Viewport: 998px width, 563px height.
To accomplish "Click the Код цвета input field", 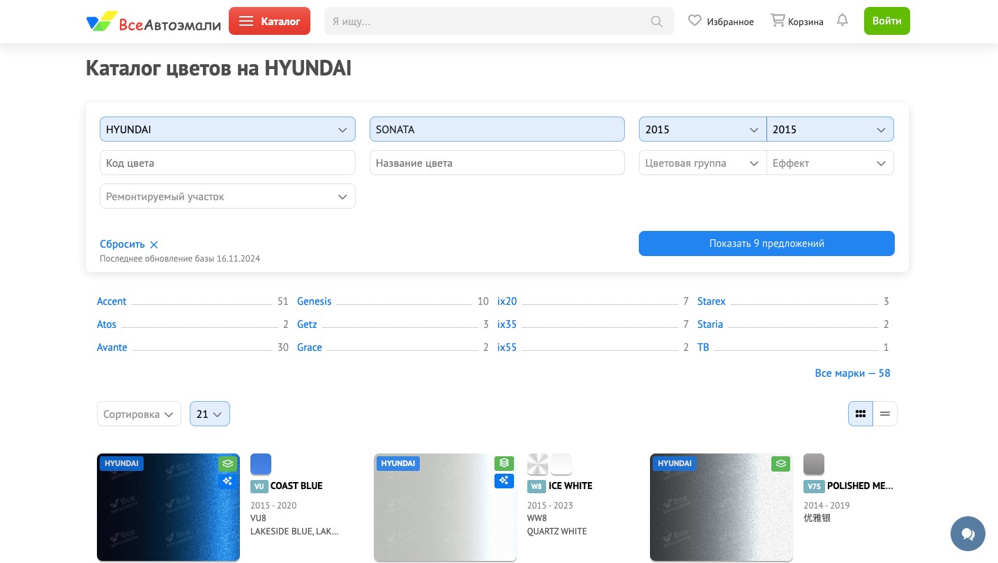I will point(227,163).
